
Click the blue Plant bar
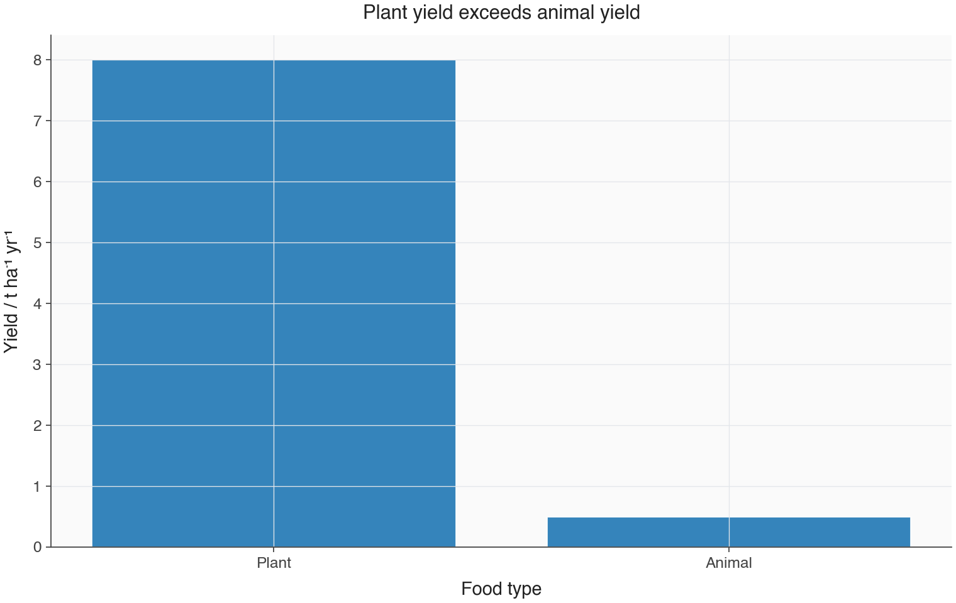point(274,303)
